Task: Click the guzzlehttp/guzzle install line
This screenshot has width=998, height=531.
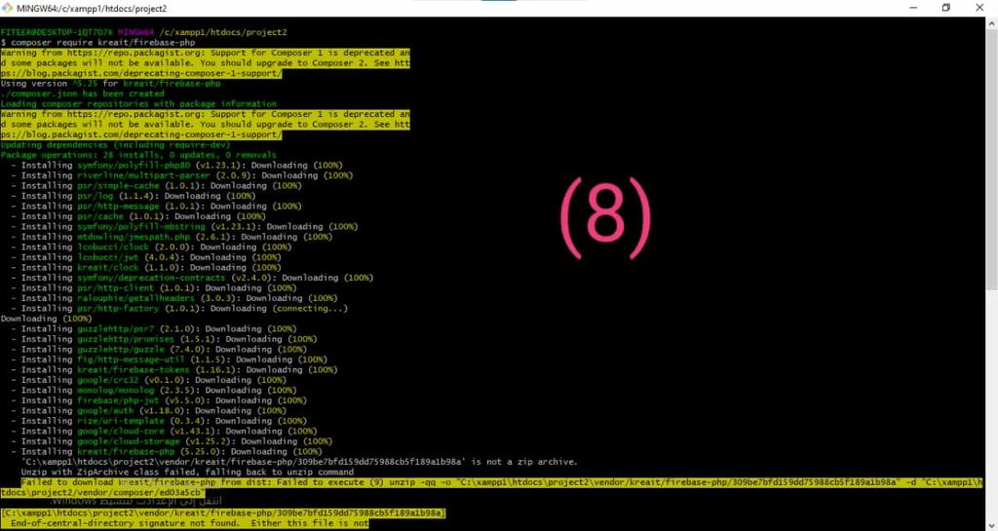Action: pyautogui.click(x=159, y=349)
